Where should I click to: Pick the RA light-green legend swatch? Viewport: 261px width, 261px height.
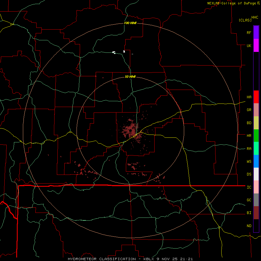coord(256,148)
